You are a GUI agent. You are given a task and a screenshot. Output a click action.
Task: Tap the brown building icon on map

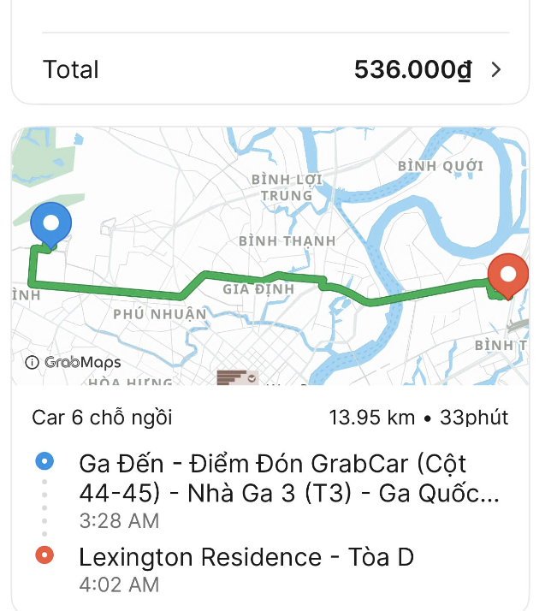[x=237, y=377]
